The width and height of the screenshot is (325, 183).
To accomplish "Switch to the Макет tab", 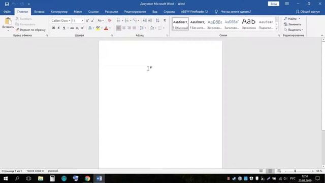I will (78, 12).
